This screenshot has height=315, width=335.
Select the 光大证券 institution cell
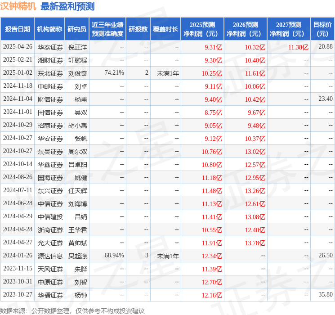tap(50, 243)
